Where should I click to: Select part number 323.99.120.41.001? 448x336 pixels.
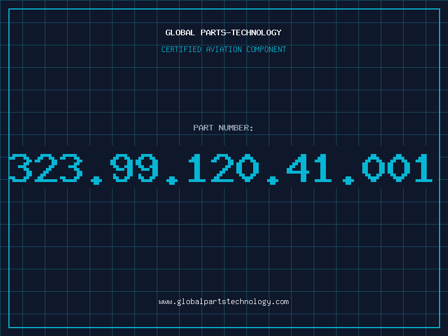221,169
